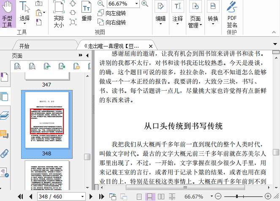This screenshot has width=280, height=201.
Task: Go to last page button
Action: [101, 196]
